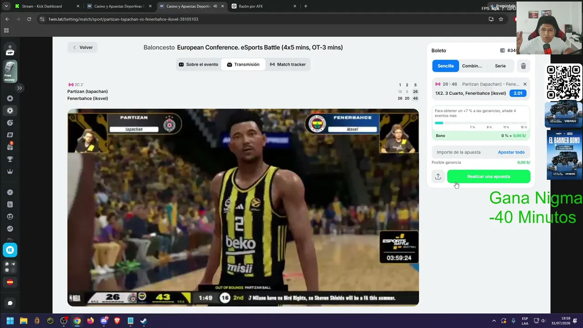Open the gift bonuses icon with notification badge
Viewport: 583px width, 328px height.
(10, 147)
